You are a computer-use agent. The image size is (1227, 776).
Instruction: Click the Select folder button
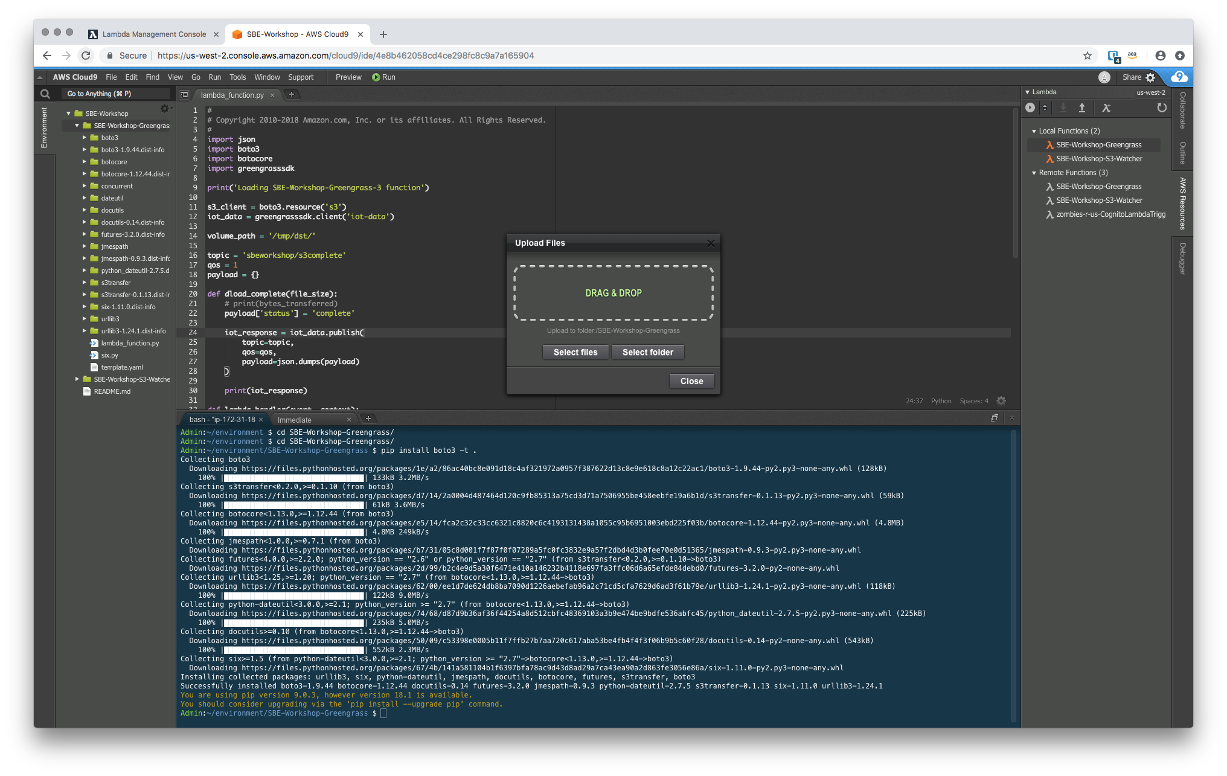click(648, 352)
